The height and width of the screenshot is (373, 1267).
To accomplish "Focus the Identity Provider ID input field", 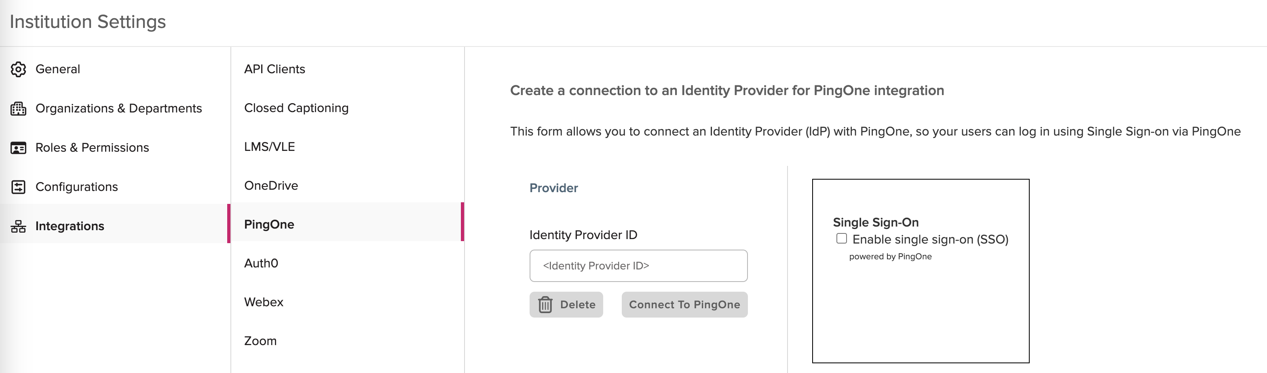I will coord(638,266).
